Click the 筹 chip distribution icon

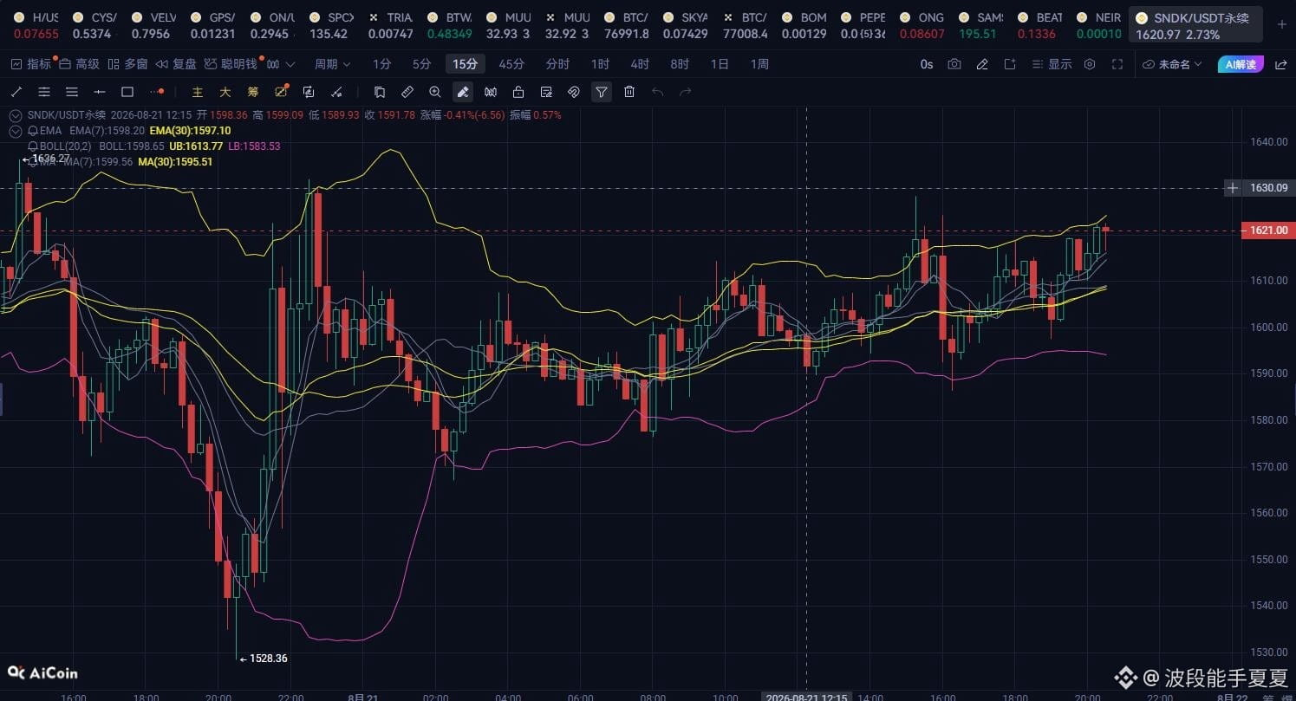click(x=253, y=92)
